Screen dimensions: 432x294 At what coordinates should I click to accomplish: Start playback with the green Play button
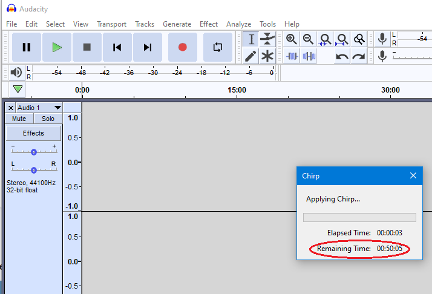click(x=57, y=47)
